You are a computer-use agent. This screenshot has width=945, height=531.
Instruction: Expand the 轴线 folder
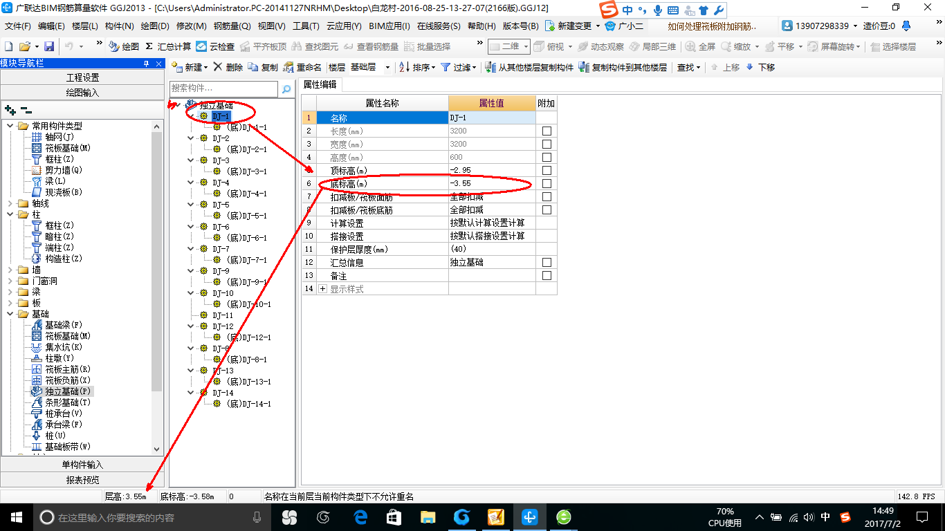tap(10, 203)
